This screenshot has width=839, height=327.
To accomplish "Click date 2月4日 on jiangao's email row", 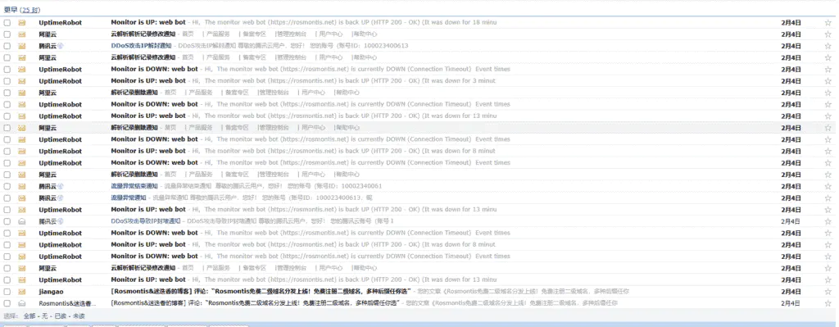I will pyautogui.click(x=791, y=292).
